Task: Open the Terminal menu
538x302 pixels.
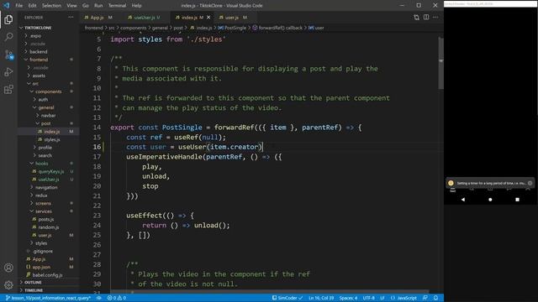Action: tap(118, 6)
